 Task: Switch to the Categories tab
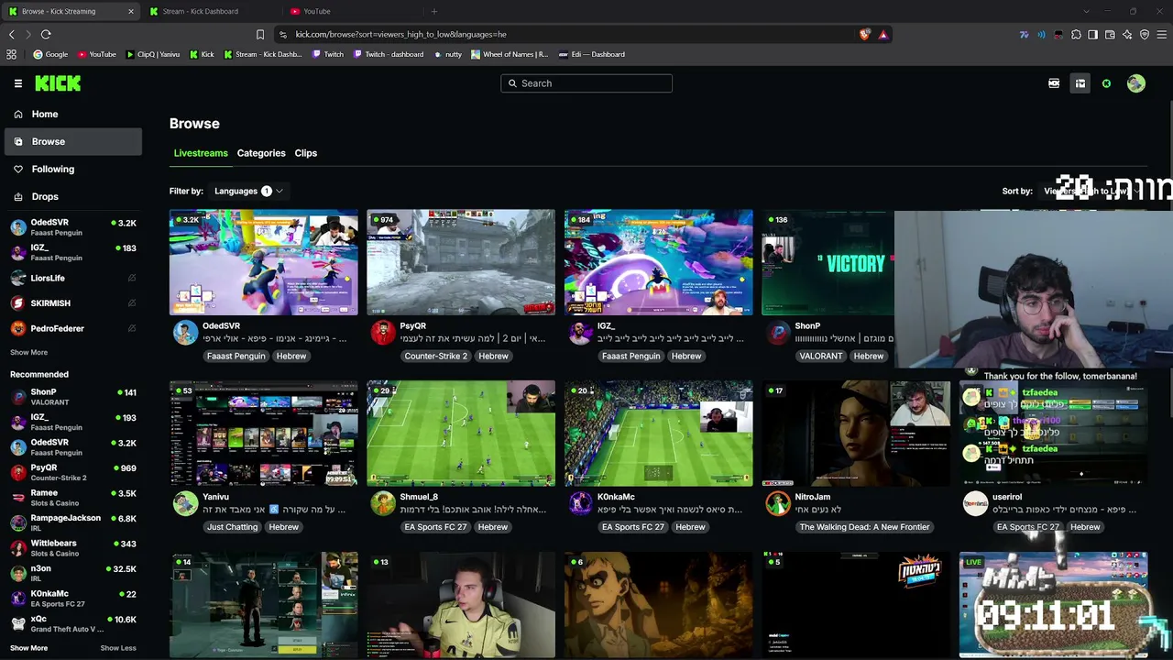pos(261,153)
